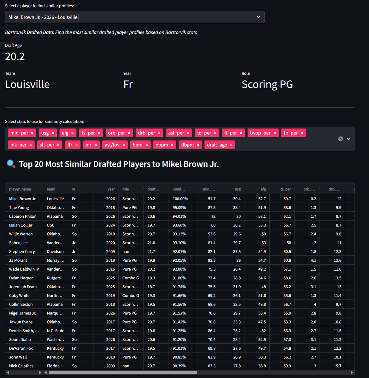Sort table by role column header

click(x=131, y=189)
